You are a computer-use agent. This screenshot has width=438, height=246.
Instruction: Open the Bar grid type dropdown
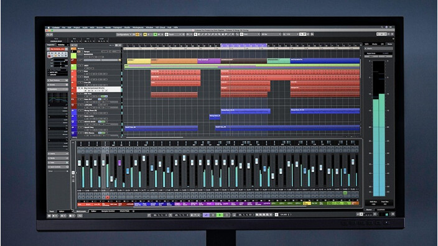pos(271,34)
